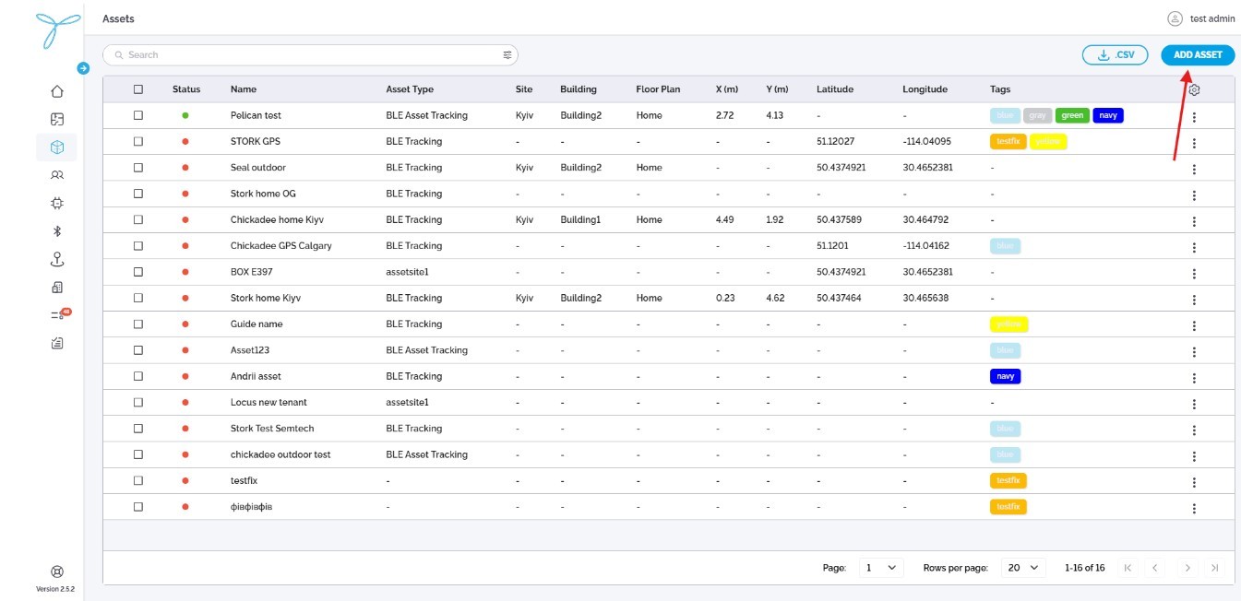Open the row menu for Locus new tenant
This screenshot has height=601, width=1241.
(x=1194, y=404)
